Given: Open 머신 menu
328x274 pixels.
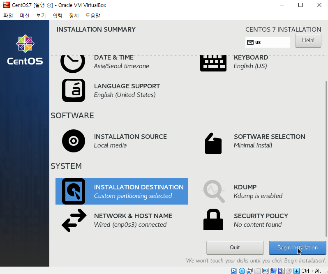Looking at the screenshot, I should 25,16.
